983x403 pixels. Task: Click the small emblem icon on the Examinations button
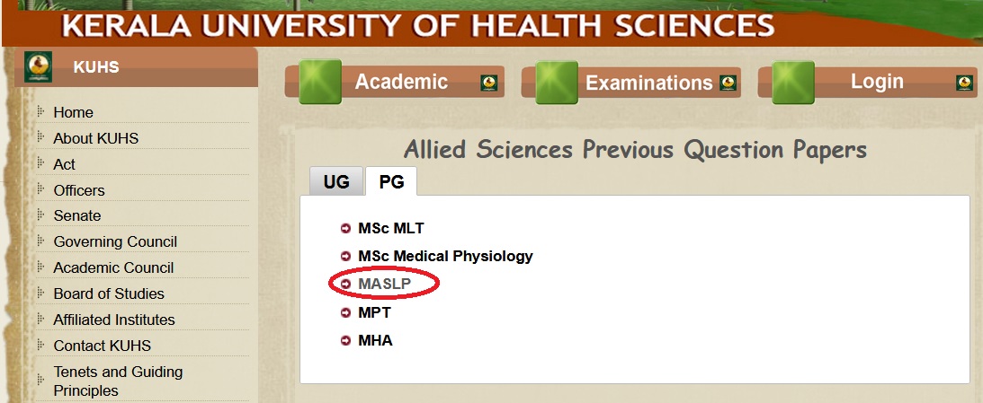click(x=728, y=83)
